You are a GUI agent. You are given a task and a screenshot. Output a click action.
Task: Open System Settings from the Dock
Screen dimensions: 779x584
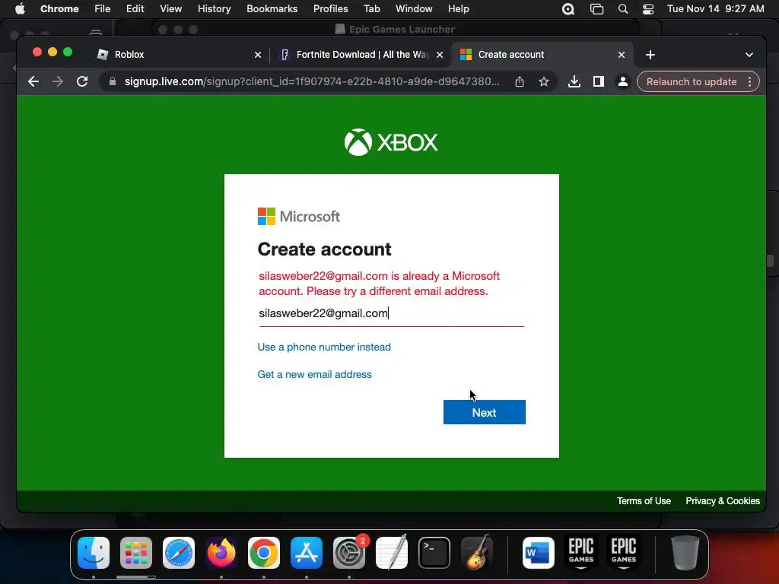(x=349, y=553)
